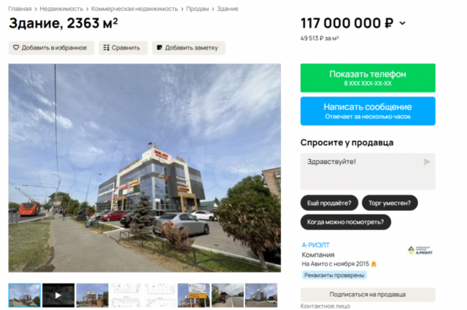Open the А-РИЭЛТ seller profile link
Viewport: 467px width, 310px height.
pos(316,245)
